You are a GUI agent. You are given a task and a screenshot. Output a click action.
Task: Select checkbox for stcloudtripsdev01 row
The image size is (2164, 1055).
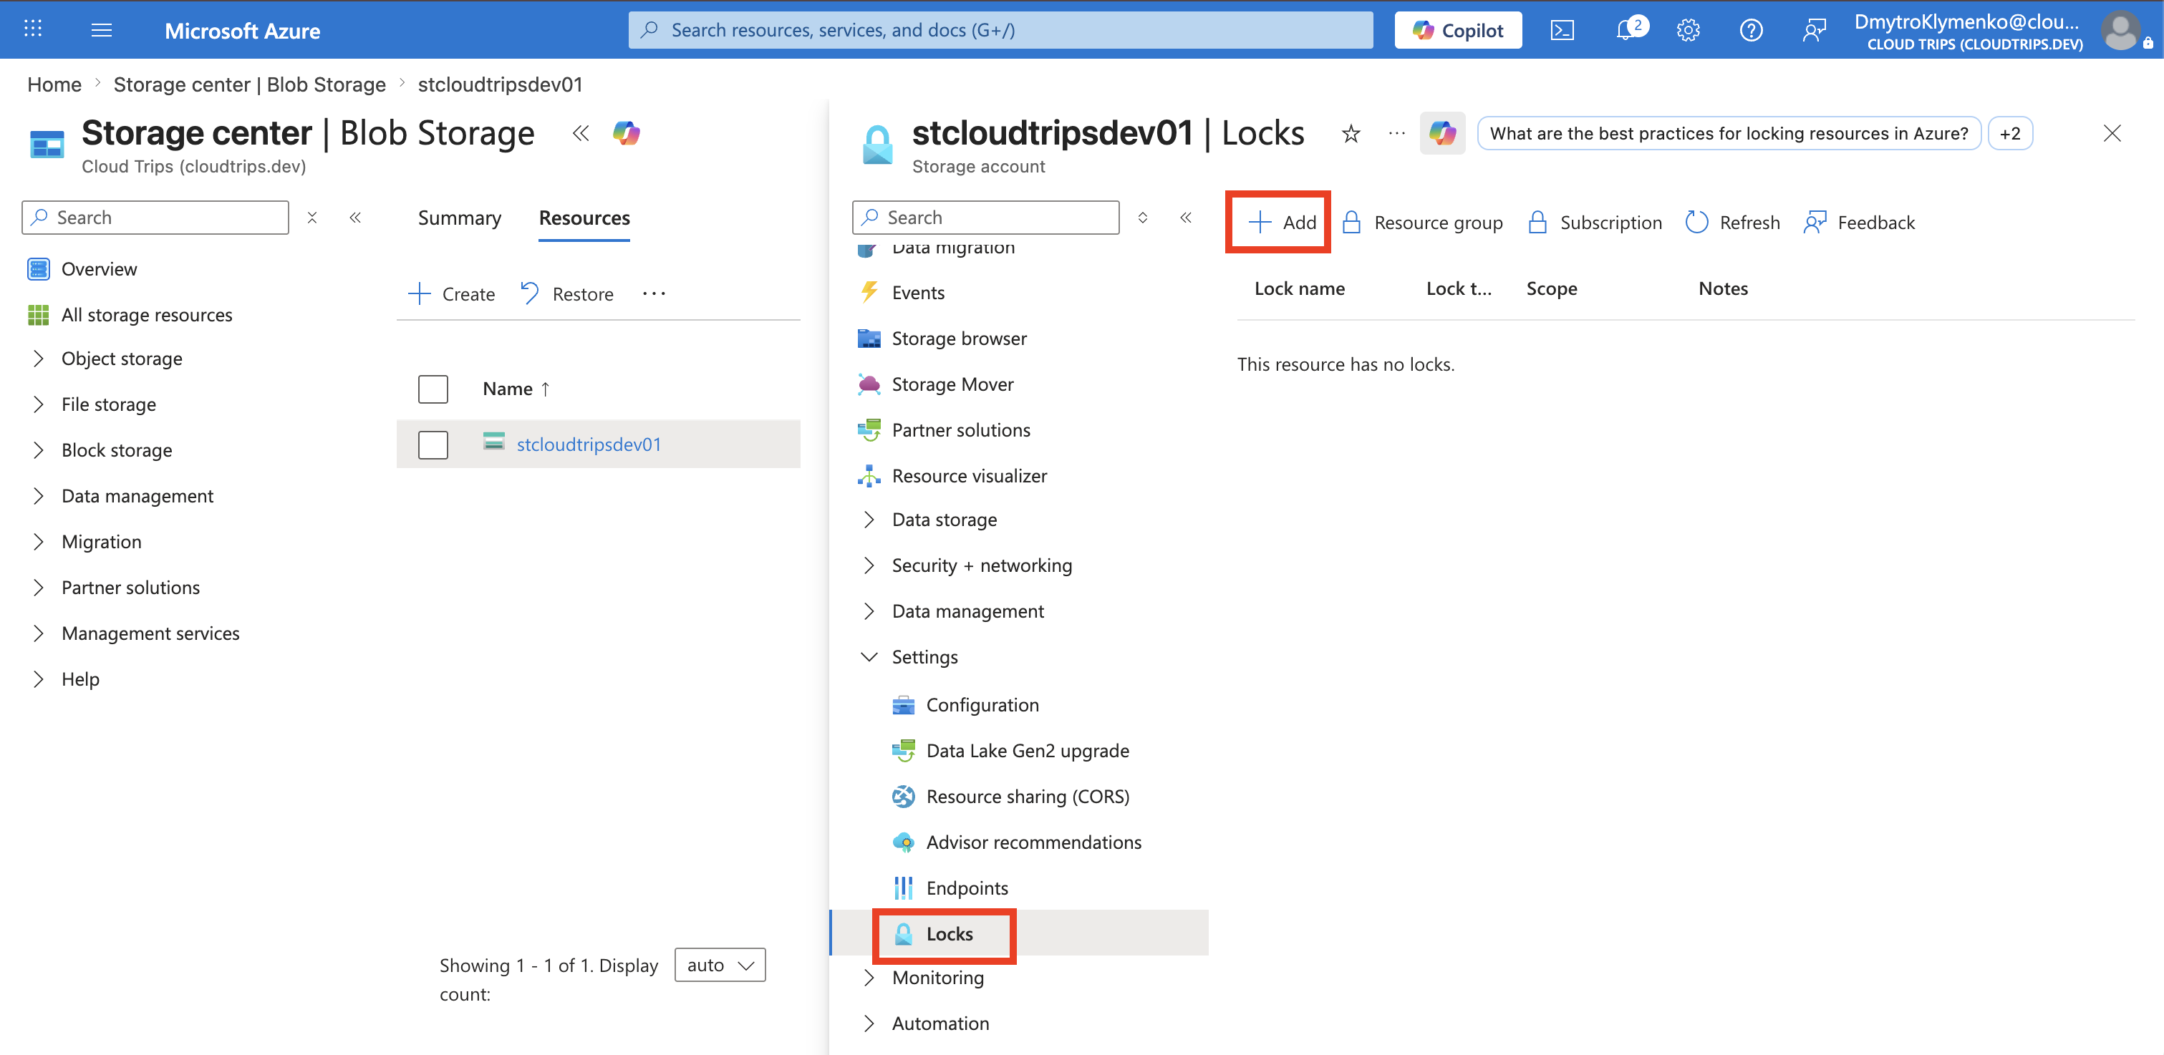(x=433, y=444)
